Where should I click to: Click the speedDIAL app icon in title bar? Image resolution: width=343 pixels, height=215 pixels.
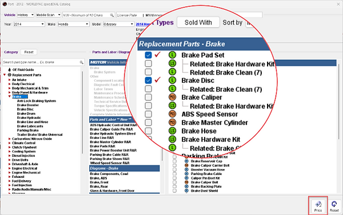click(5, 4)
